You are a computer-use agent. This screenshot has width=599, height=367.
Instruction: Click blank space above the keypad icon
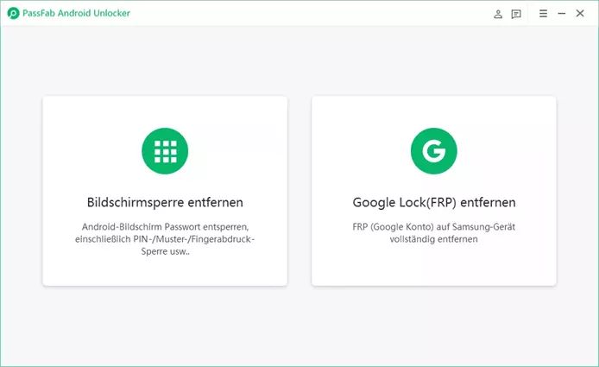[165, 112]
